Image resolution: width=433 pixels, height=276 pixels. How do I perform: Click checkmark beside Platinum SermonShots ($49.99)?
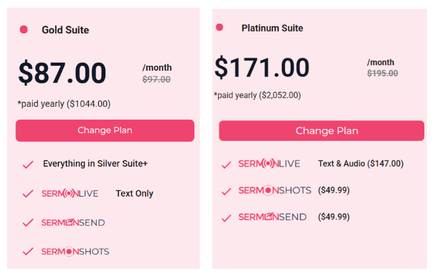click(226, 192)
